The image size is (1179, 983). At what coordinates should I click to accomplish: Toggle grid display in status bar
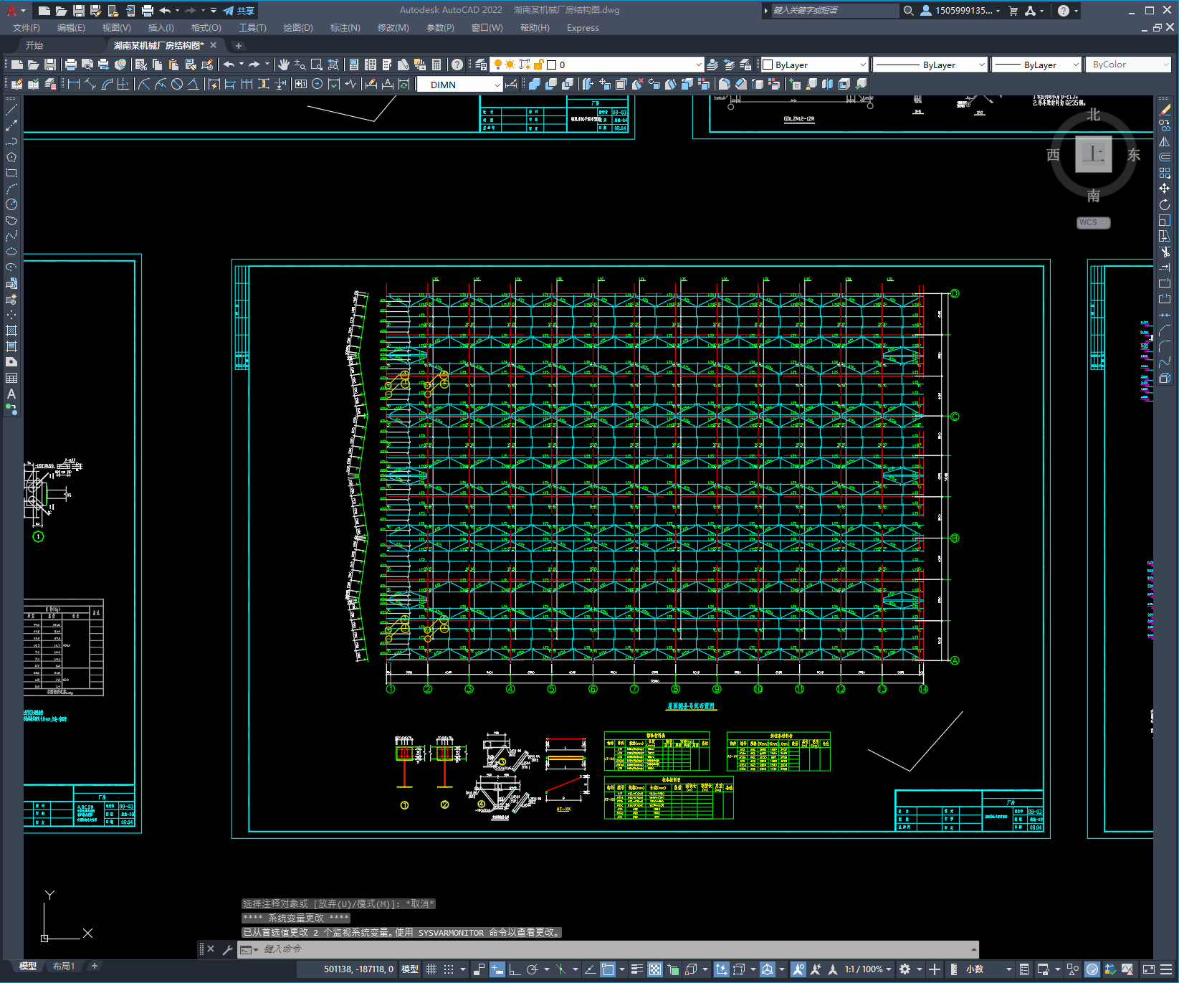click(431, 969)
